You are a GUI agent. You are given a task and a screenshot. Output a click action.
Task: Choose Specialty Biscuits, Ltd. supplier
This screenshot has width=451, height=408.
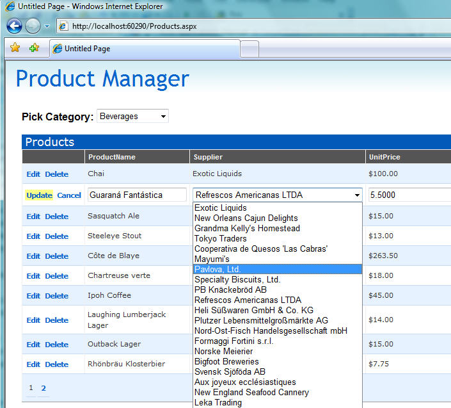point(278,280)
